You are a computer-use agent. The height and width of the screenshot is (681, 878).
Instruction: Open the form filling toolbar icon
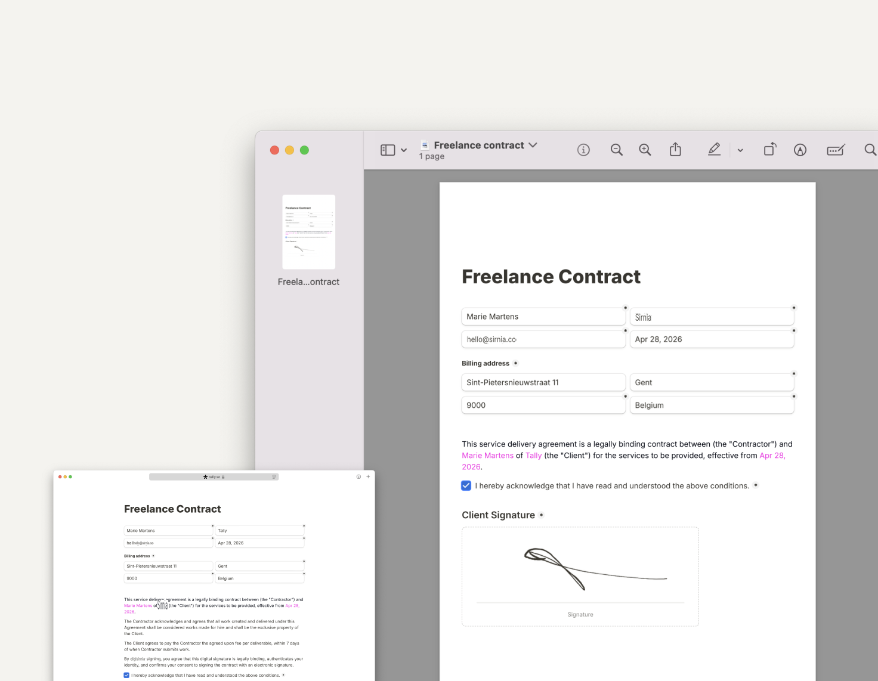[836, 150]
